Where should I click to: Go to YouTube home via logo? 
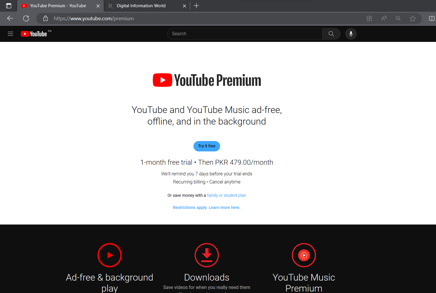coord(34,34)
